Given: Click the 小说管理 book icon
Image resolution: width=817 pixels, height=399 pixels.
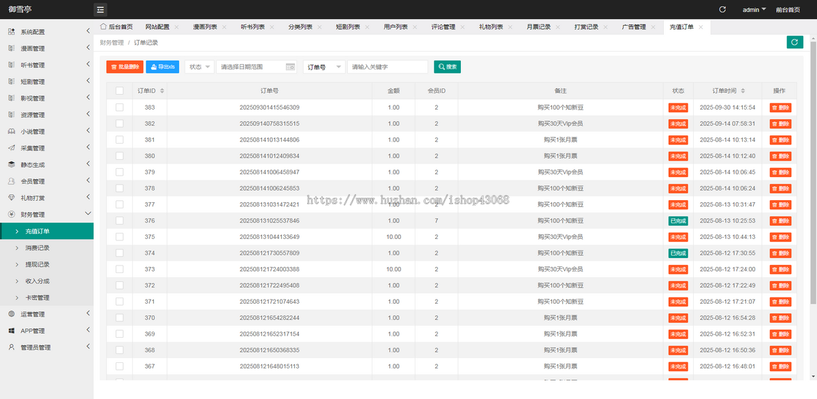Looking at the screenshot, I should (12, 131).
